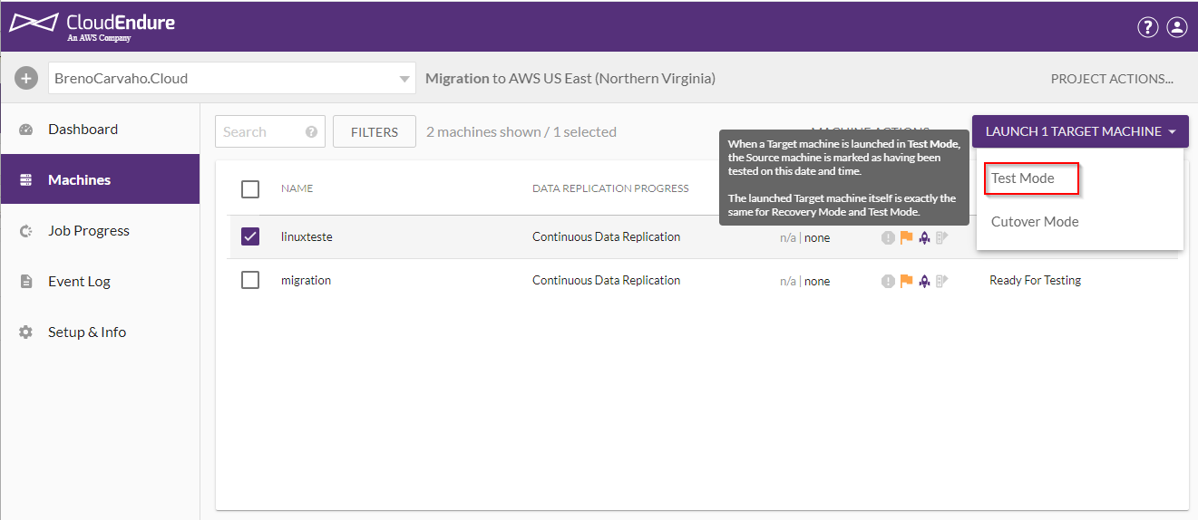The image size is (1198, 520).
Task: Expand the BrenoCarvaho.Cloud project dropdown
Action: pyautogui.click(x=404, y=79)
